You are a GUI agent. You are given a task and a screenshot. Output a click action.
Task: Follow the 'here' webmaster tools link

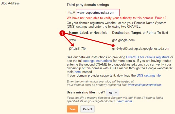78,72
